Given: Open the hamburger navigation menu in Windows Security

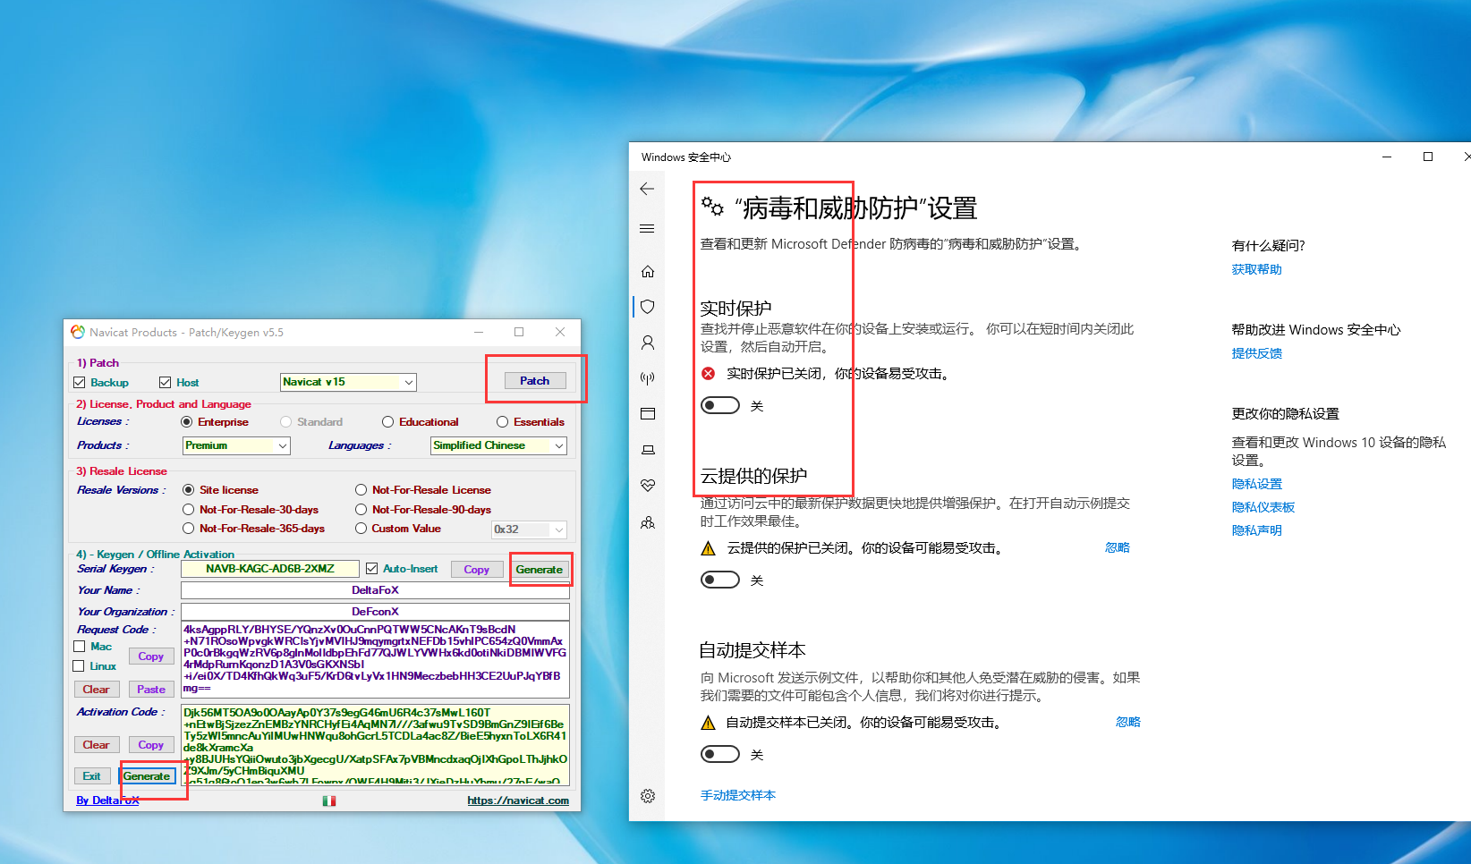Looking at the screenshot, I should [x=647, y=229].
